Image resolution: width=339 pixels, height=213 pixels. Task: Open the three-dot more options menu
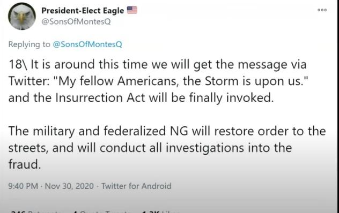pyautogui.click(x=322, y=10)
